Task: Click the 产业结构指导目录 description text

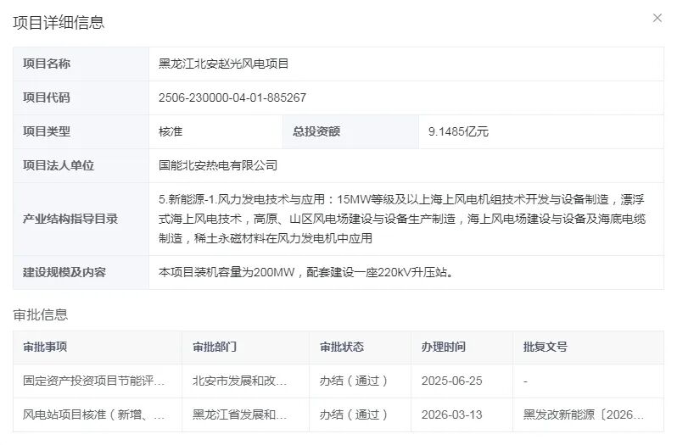Action: click(403, 219)
